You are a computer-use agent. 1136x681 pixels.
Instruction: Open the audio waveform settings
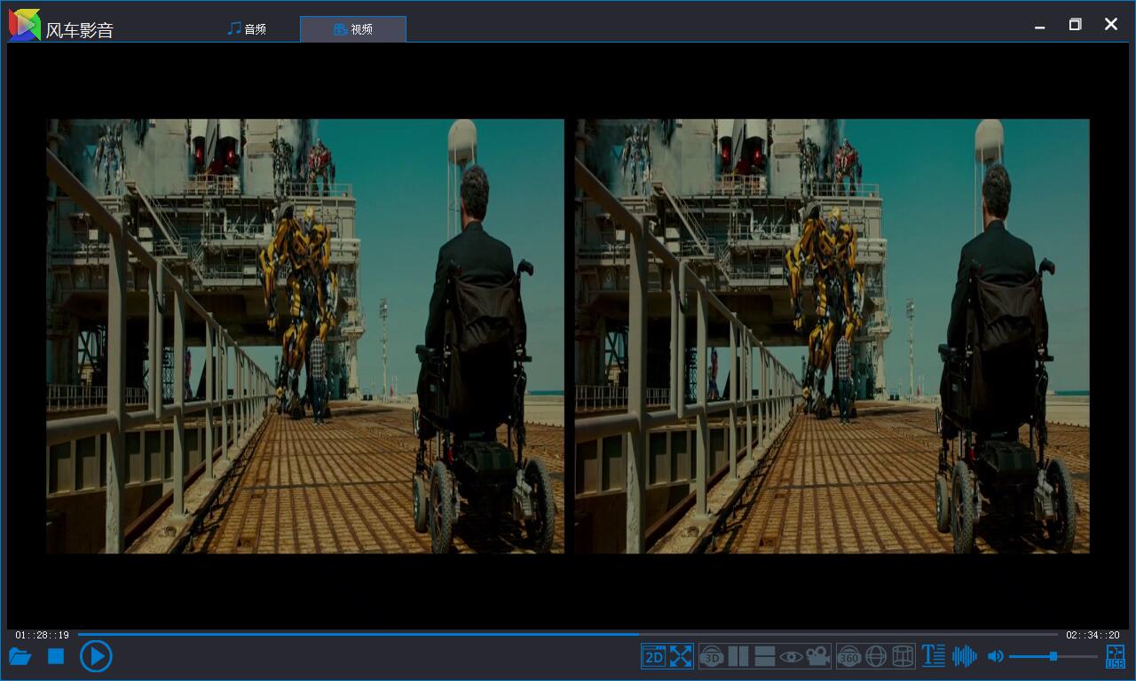click(965, 656)
